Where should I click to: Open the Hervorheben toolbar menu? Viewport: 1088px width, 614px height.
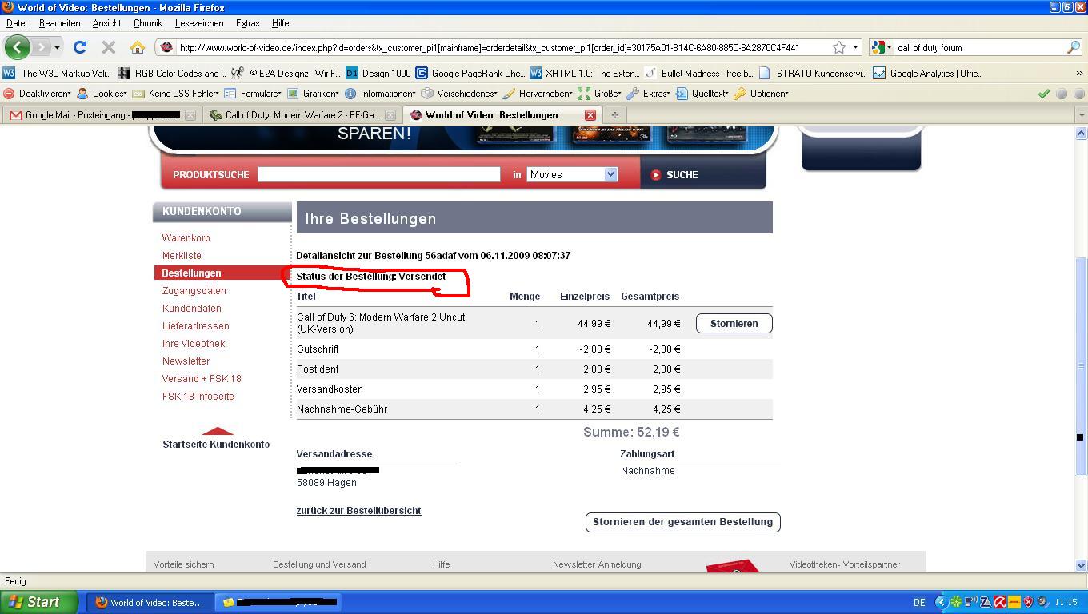point(538,93)
